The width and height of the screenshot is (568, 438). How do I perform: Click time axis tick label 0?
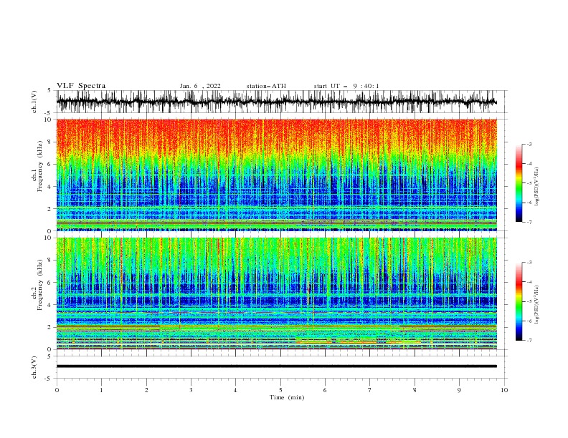57,390
